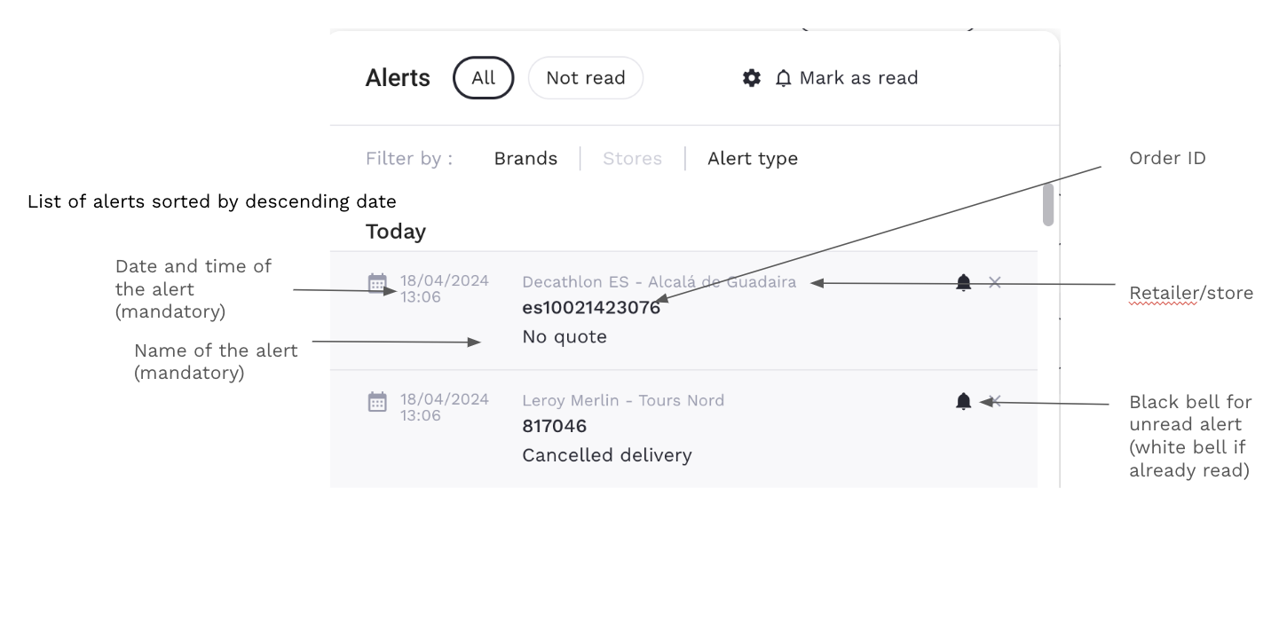Viewport: 1287px width, 630px height.
Task: Dismiss the Decathlon ES alert
Action: click(995, 282)
